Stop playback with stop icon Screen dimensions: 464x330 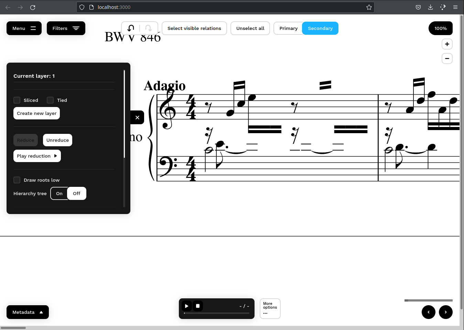tap(198, 306)
